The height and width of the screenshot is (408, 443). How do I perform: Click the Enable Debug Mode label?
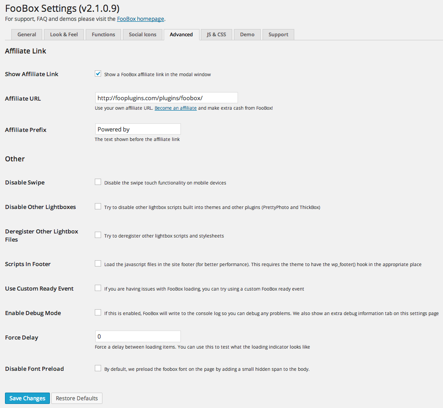point(33,313)
